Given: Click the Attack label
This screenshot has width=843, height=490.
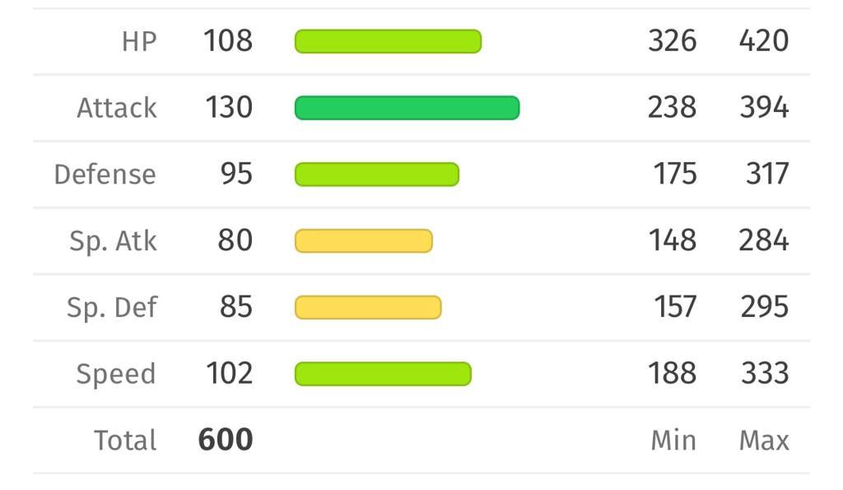Looking at the screenshot, I should click(x=117, y=108).
